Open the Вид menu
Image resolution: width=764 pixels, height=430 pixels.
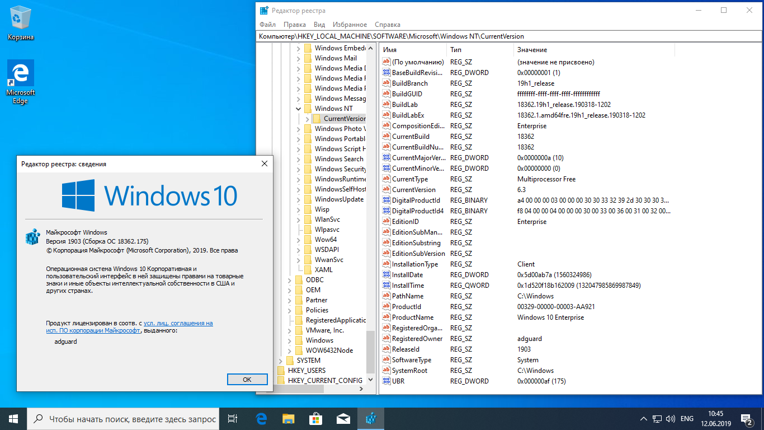319,25
